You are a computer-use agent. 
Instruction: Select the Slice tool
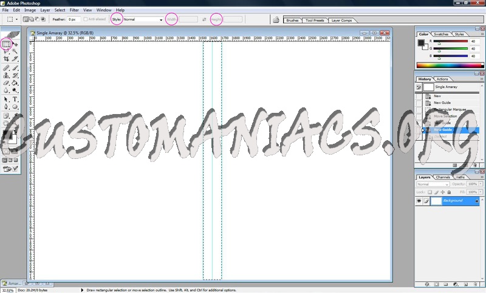[x=15, y=59]
